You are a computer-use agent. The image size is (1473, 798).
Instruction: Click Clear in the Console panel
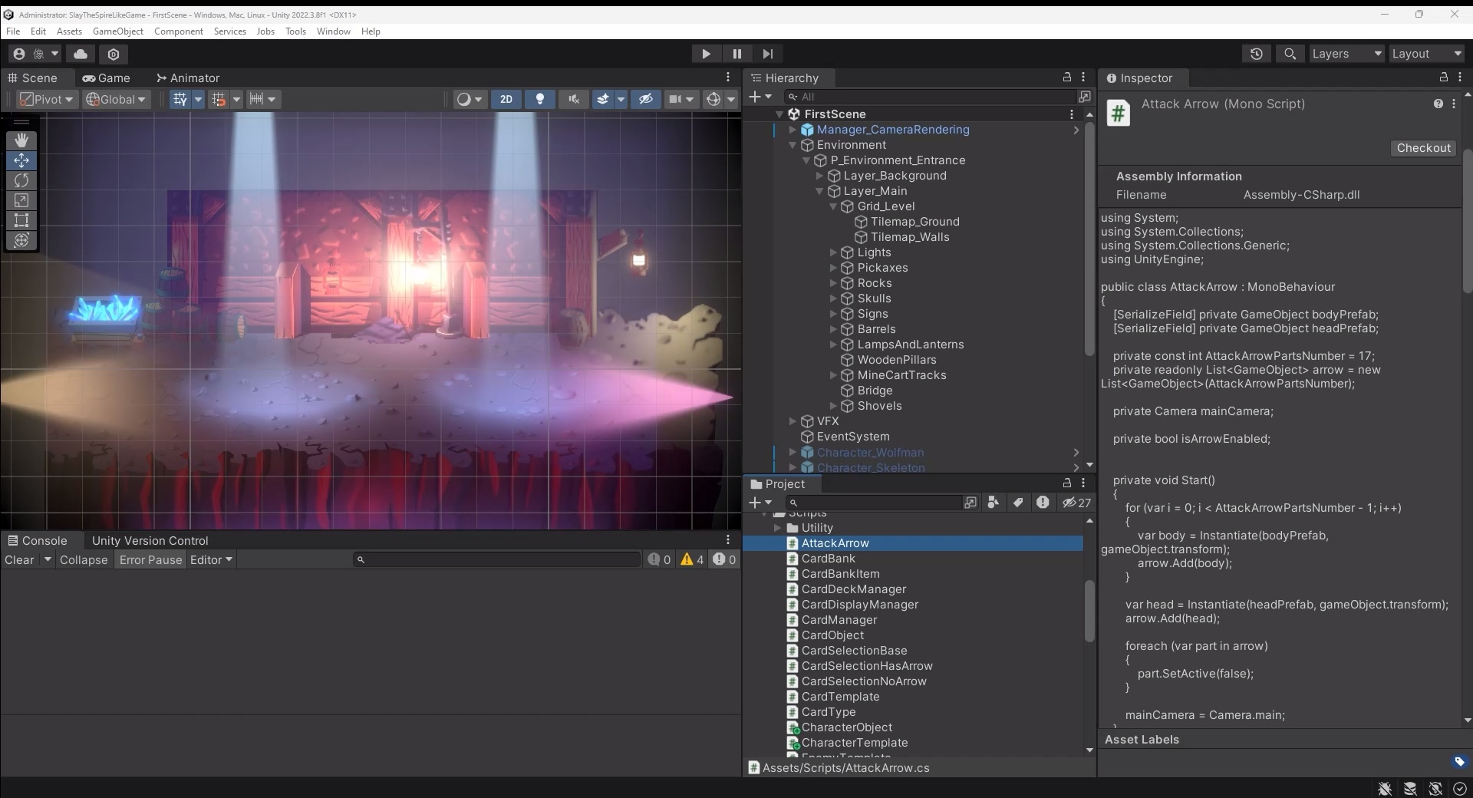pos(19,559)
